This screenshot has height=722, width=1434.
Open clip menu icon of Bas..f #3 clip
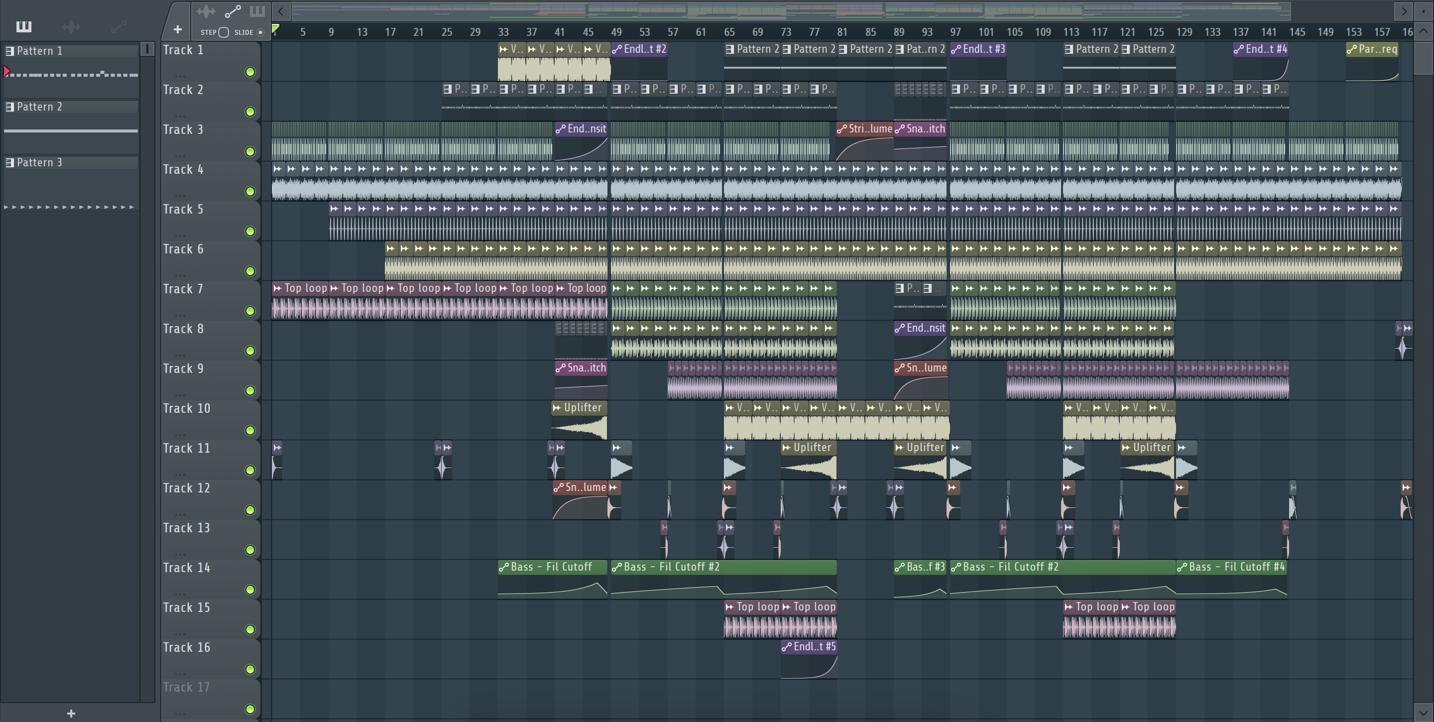click(900, 567)
